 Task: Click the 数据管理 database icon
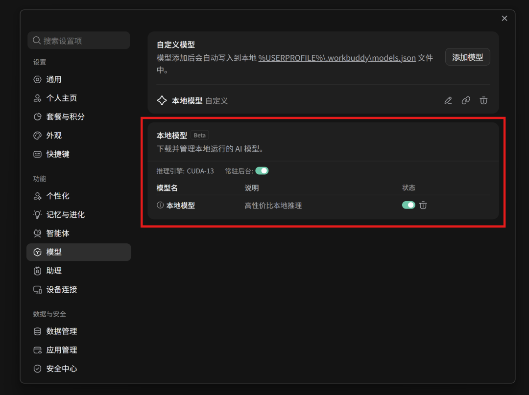(x=37, y=331)
